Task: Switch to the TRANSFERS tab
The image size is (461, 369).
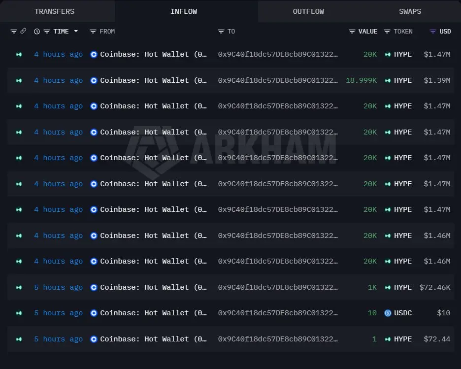Action: point(54,11)
